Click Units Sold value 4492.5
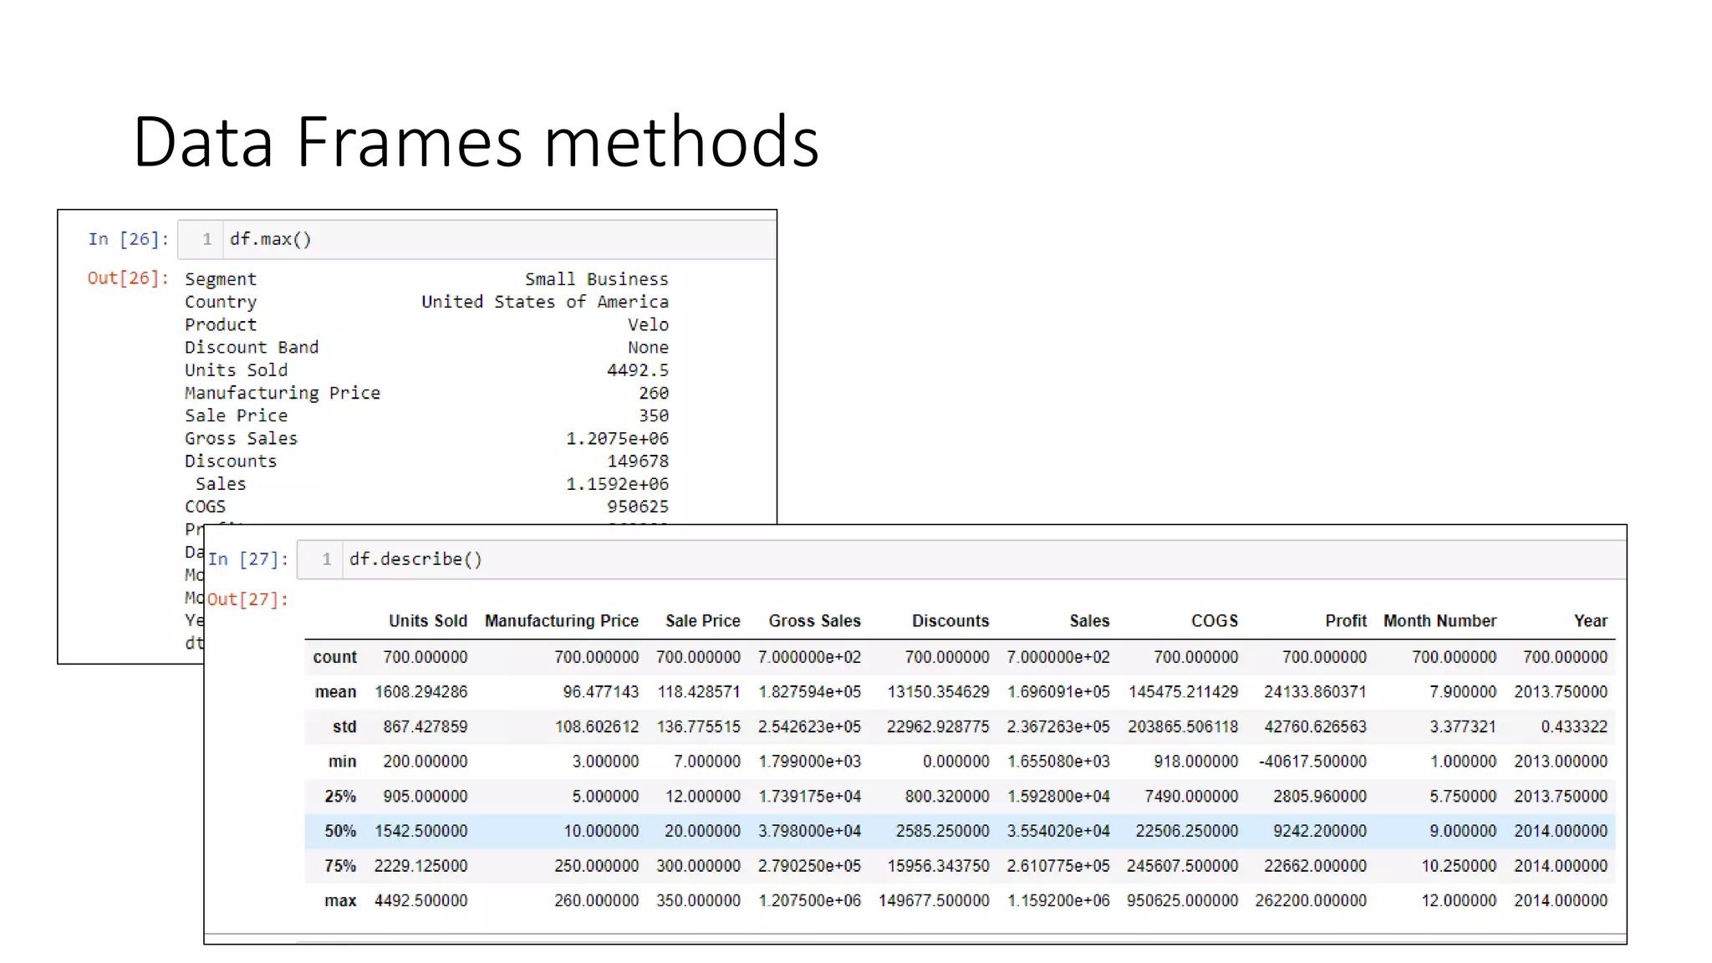Screen dimensions: 1712x963 pyautogui.click(x=638, y=370)
